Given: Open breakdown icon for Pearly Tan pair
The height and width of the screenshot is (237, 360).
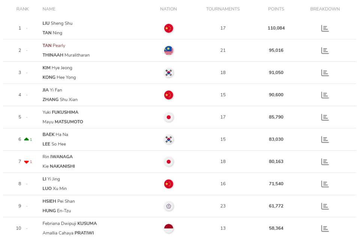Looking at the screenshot, I should coord(325,50).
